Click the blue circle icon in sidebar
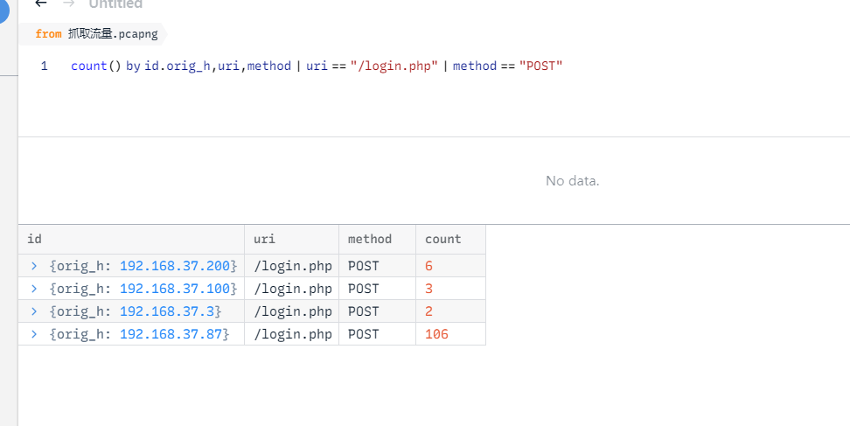Viewport: 850px width, 426px height. click(x=3, y=11)
